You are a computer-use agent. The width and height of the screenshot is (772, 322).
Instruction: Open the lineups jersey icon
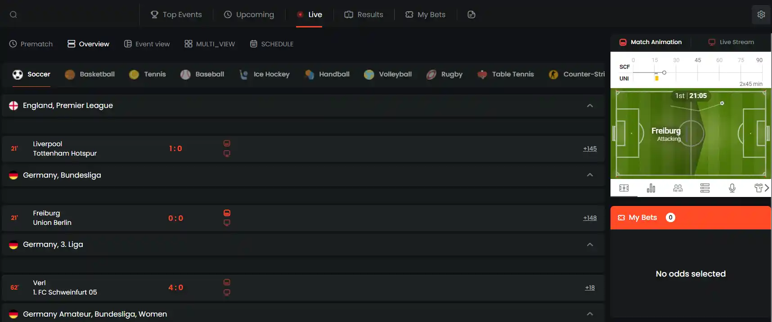coord(759,188)
